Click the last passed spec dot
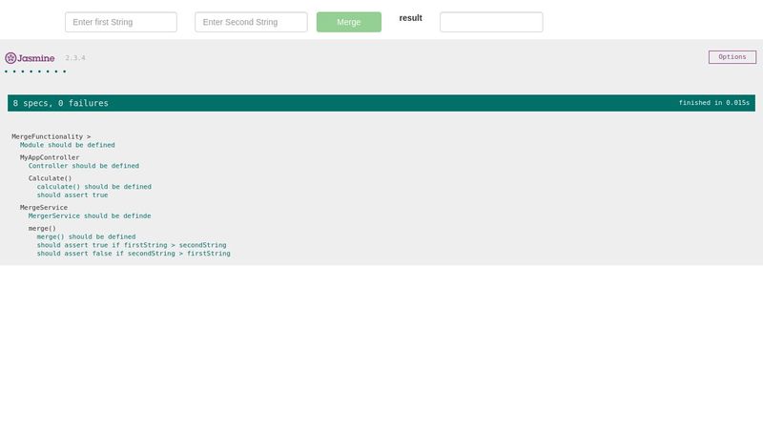 point(64,71)
